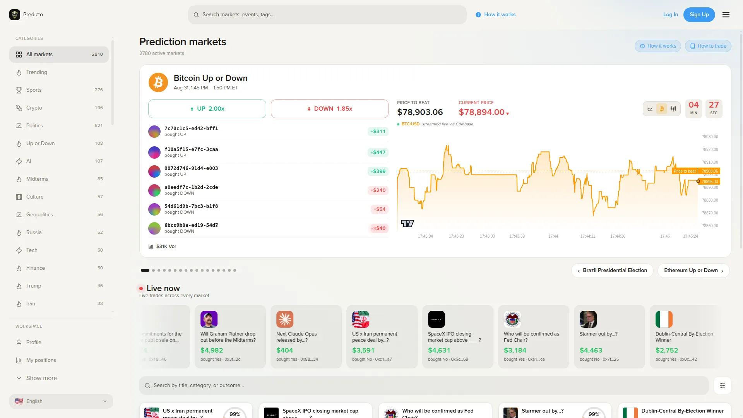
Task: Open the SpaceX IPO live card logo
Action: point(437,319)
